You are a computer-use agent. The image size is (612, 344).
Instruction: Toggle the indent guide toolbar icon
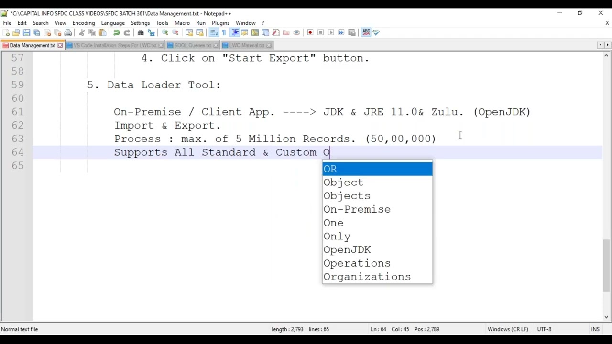(x=235, y=32)
